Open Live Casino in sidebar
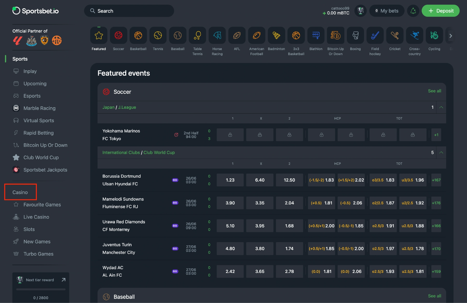This screenshot has width=467, height=303. point(36,217)
